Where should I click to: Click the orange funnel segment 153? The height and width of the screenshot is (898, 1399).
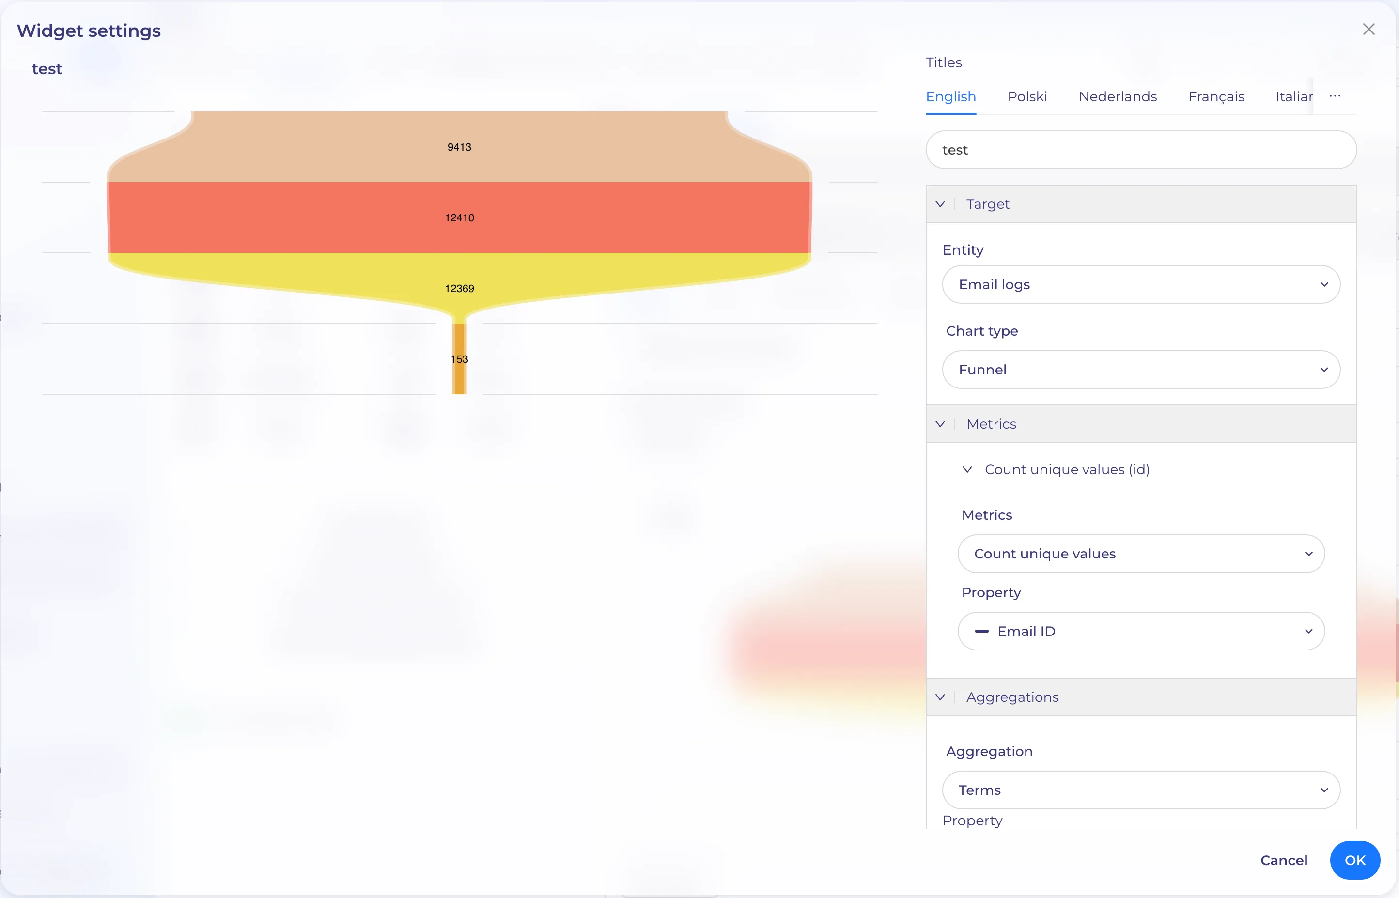click(x=459, y=358)
